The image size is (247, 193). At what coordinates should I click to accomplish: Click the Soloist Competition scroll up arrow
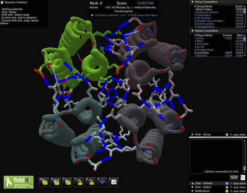(x=245, y=35)
